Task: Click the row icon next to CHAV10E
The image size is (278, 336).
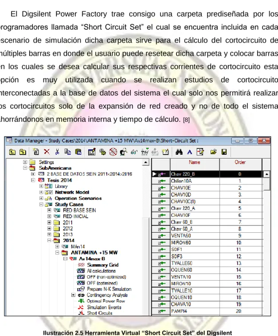Action: coord(162,188)
